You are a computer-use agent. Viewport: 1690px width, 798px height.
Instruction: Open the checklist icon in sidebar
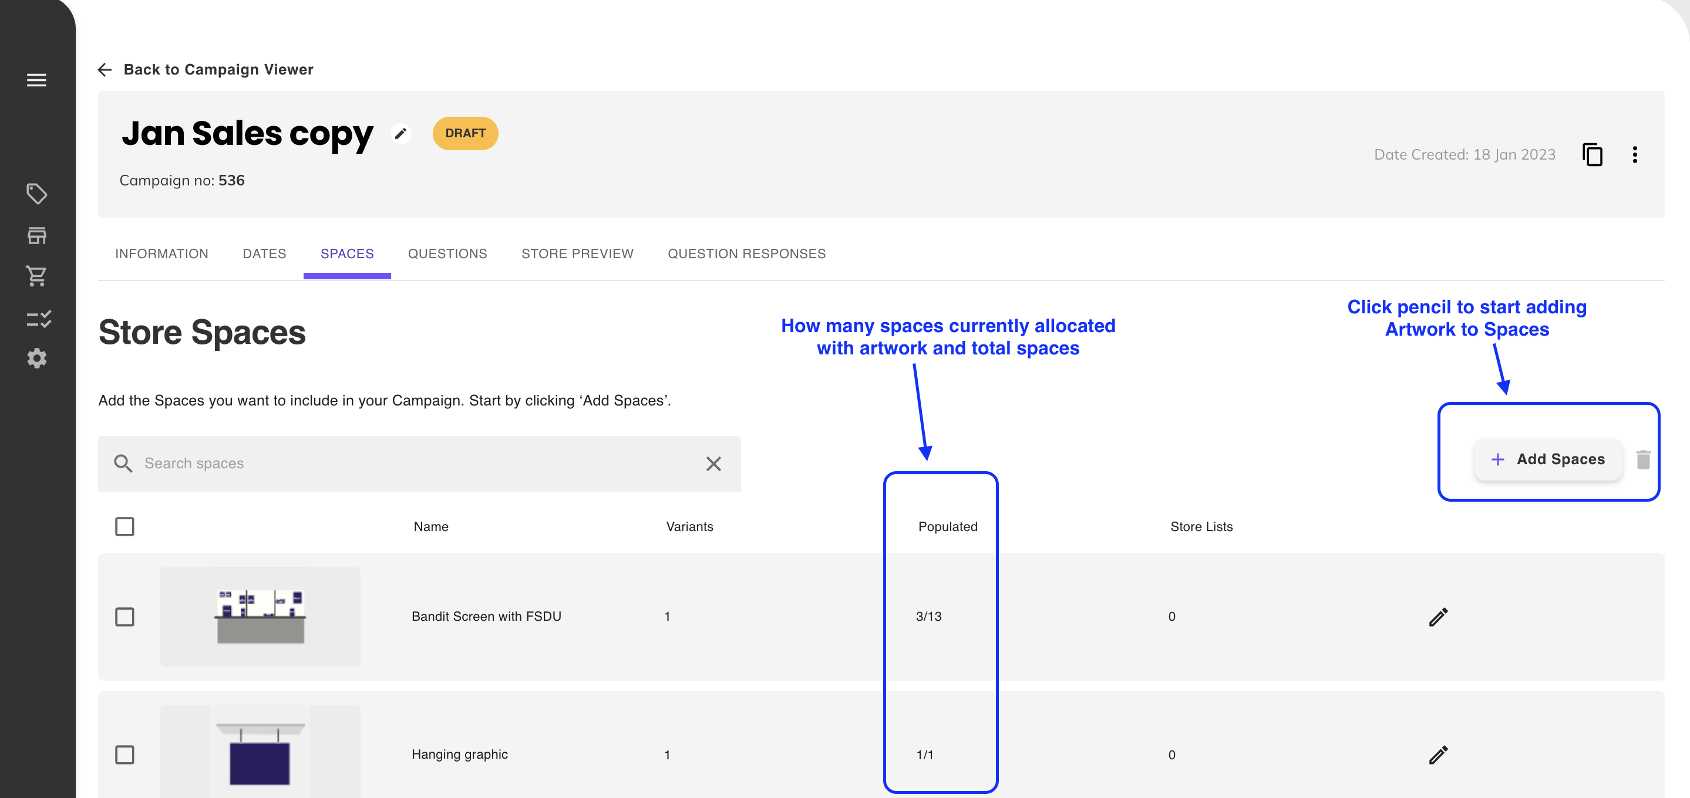coord(39,319)
